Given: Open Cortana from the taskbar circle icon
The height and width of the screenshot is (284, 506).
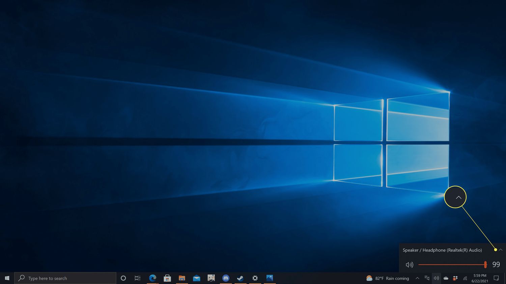Looking at the screenshot, I should 123,278.
